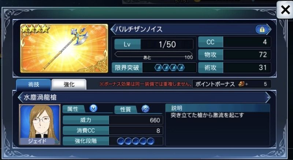The width and height of the screenshot is (293, 160).
Task: Click the last 限界突破 diamond icon
Action: tap(181, 68)
